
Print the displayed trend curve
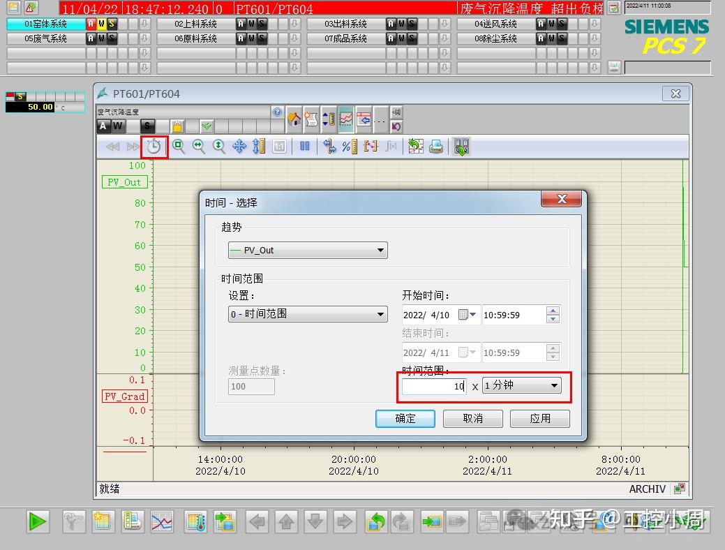click(436, 146)
